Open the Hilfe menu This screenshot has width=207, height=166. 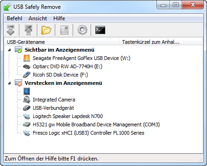[59, 18]
